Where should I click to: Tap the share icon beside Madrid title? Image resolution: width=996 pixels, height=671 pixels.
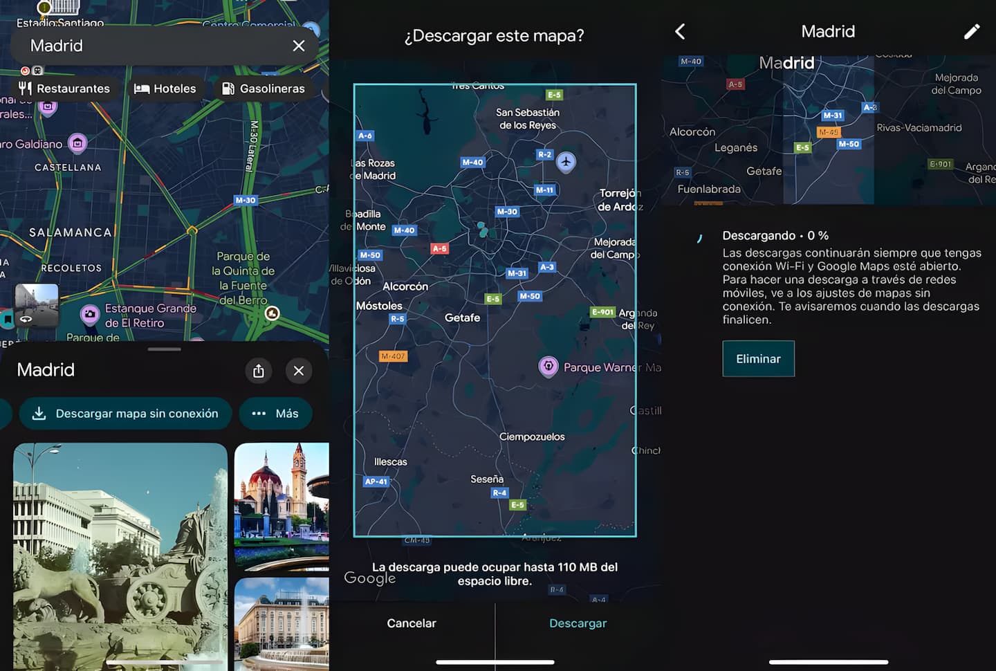click(x=259, y=371)
